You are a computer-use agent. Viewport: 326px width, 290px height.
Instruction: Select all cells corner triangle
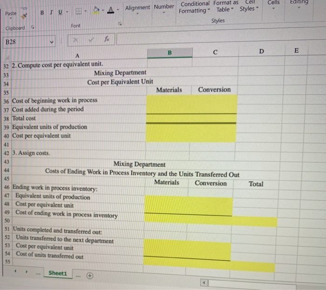click(7, 57)
